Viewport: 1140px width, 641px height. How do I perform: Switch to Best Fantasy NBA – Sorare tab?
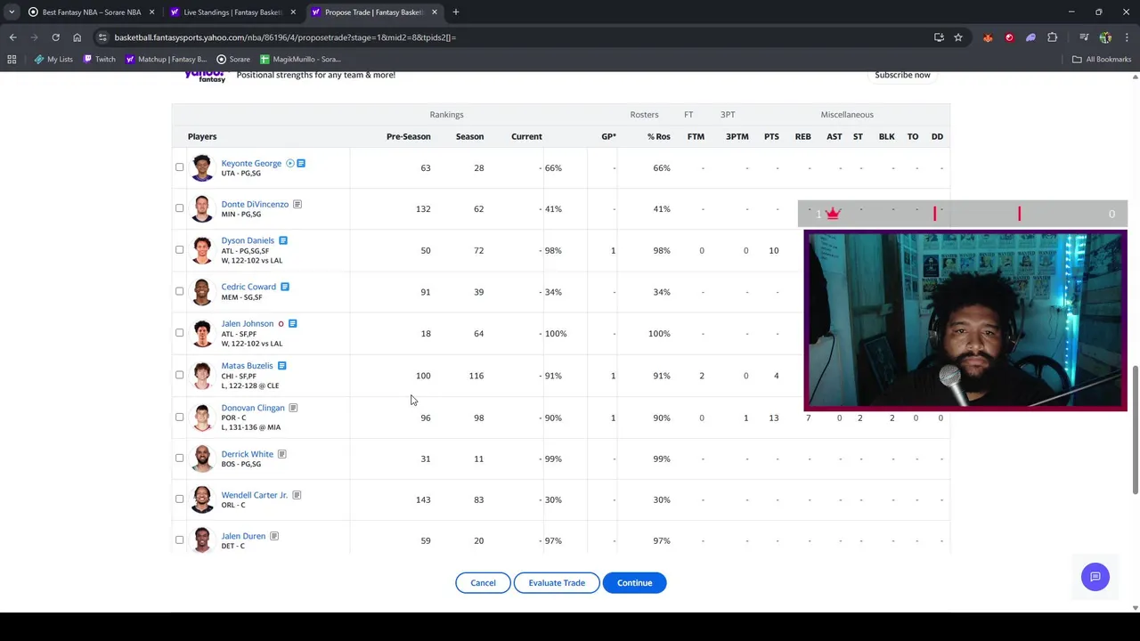point(91,12)
